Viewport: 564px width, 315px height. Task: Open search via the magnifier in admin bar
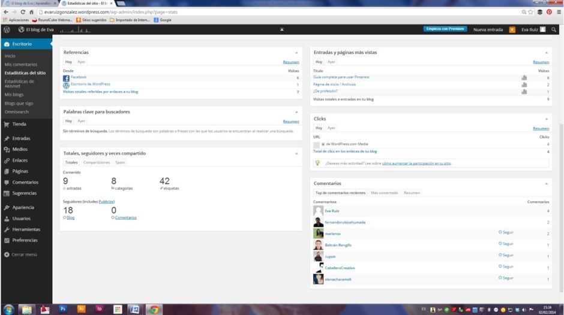[x=554, y=29]
